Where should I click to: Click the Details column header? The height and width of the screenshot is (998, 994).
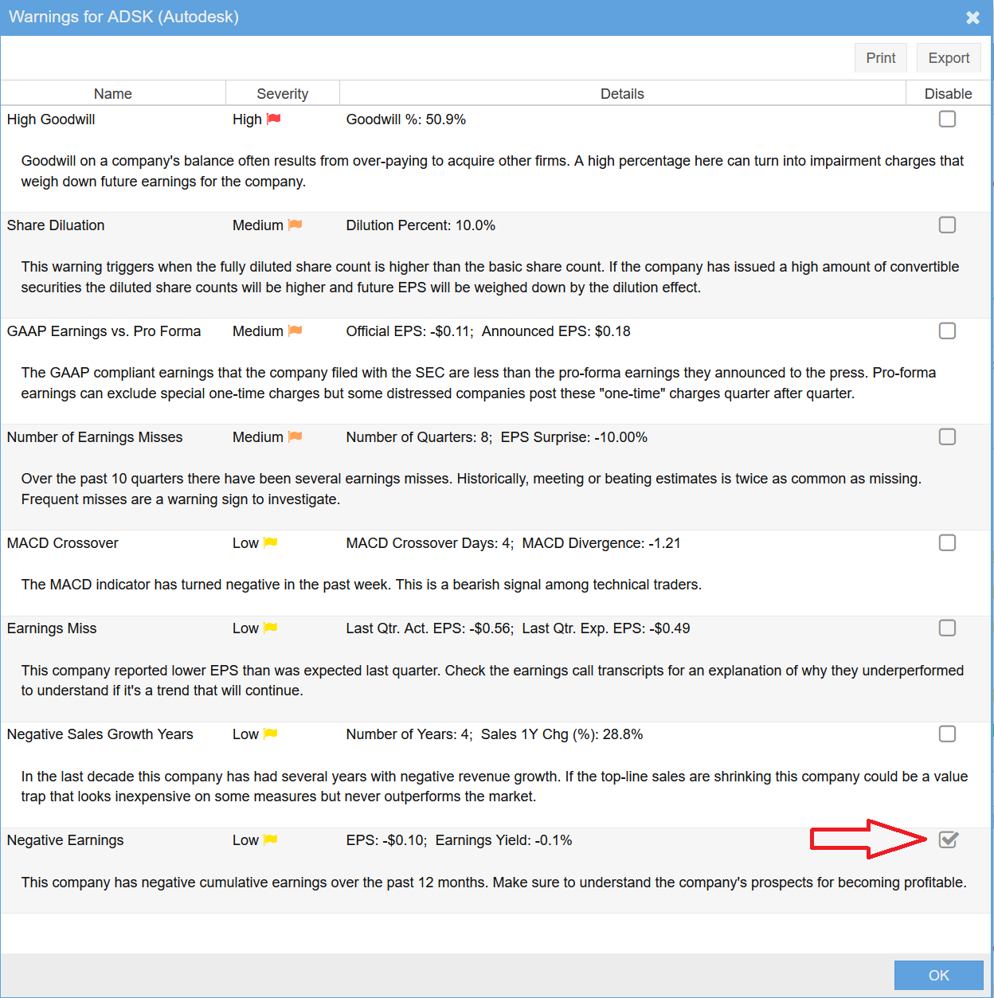621,93
